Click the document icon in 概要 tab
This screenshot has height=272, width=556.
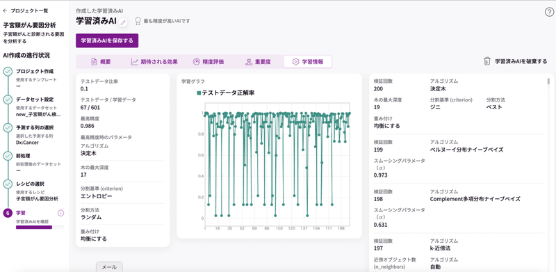(x=94, y=62)
